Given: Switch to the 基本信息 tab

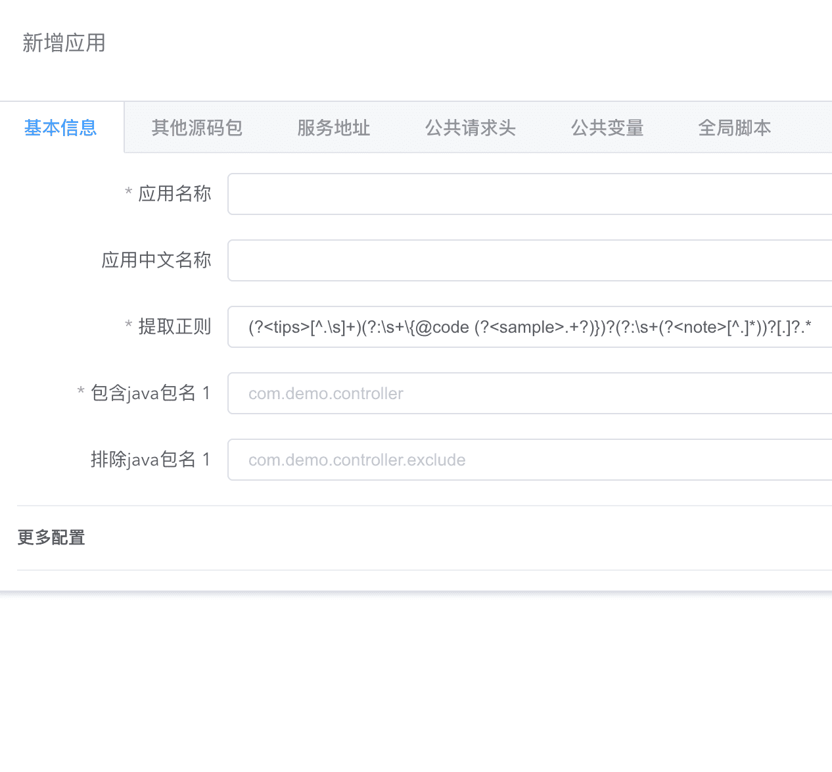Looking at the screenshot, I should [x=60, y=128].
